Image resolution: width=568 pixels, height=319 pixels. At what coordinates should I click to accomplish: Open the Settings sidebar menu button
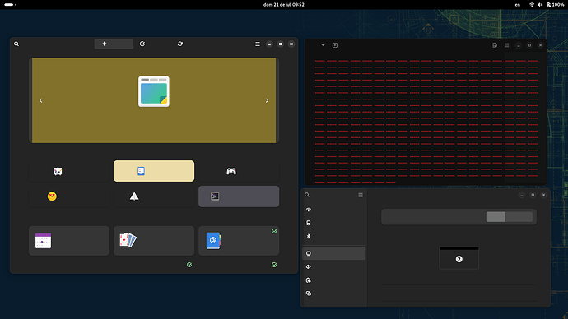pos(361,195)
